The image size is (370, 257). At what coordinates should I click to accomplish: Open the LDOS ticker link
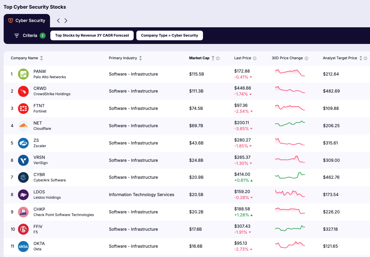39,192
